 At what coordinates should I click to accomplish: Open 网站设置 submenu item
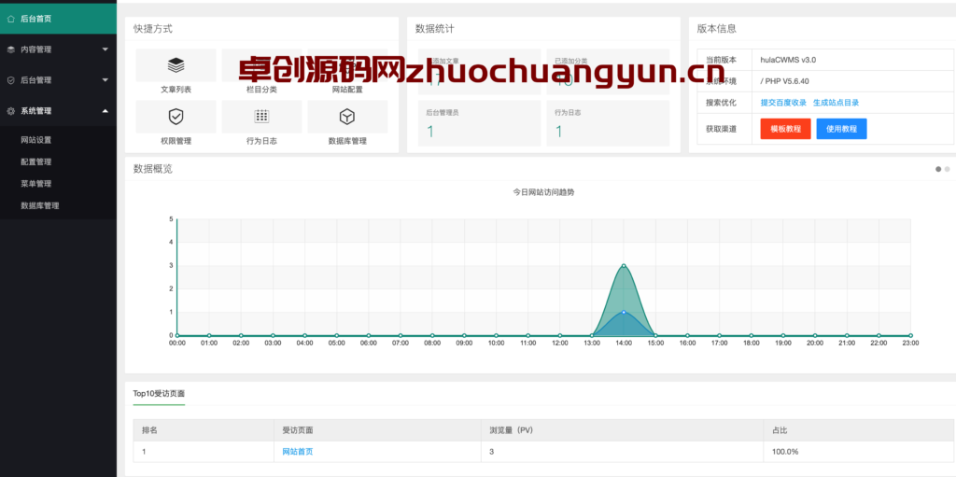(x=36, y=140)
